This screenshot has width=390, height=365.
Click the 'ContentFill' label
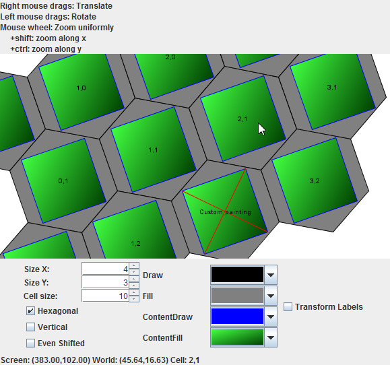point(162,338)
